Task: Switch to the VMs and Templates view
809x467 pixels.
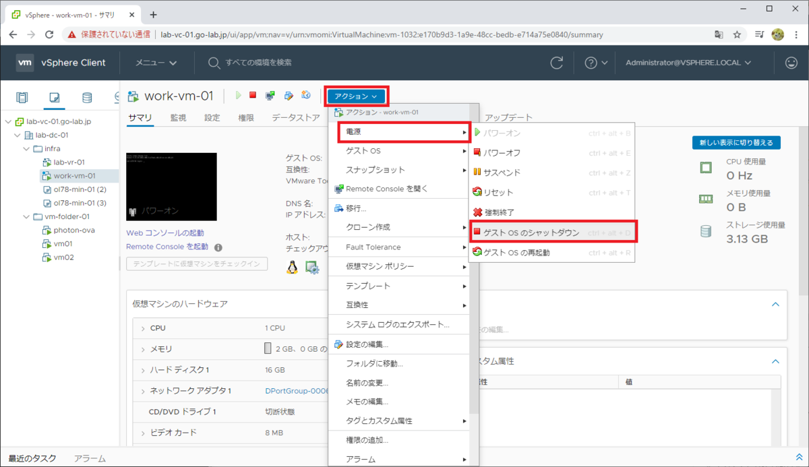Action: pyautogui.click(x=55, y=98)
